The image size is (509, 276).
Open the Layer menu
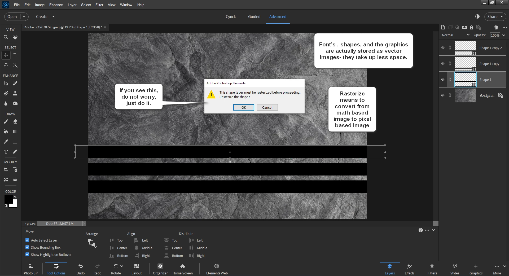72,5
